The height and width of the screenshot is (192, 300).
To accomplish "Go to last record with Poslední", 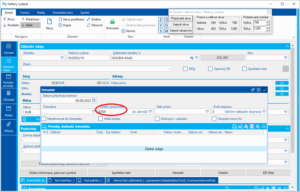I will [x=11, y=25].
